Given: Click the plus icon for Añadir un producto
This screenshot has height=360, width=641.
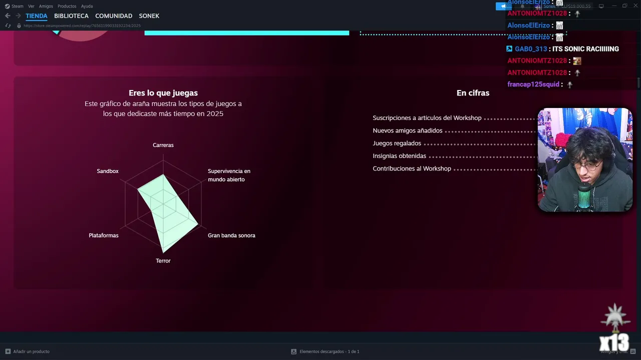Looking at the screenshot, I should (x=8, y=351).
